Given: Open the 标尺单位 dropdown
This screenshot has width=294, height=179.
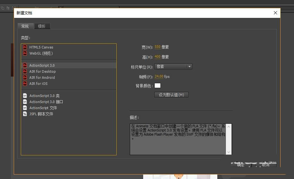Looking at the screenshot, I should [x=173, y=67].
